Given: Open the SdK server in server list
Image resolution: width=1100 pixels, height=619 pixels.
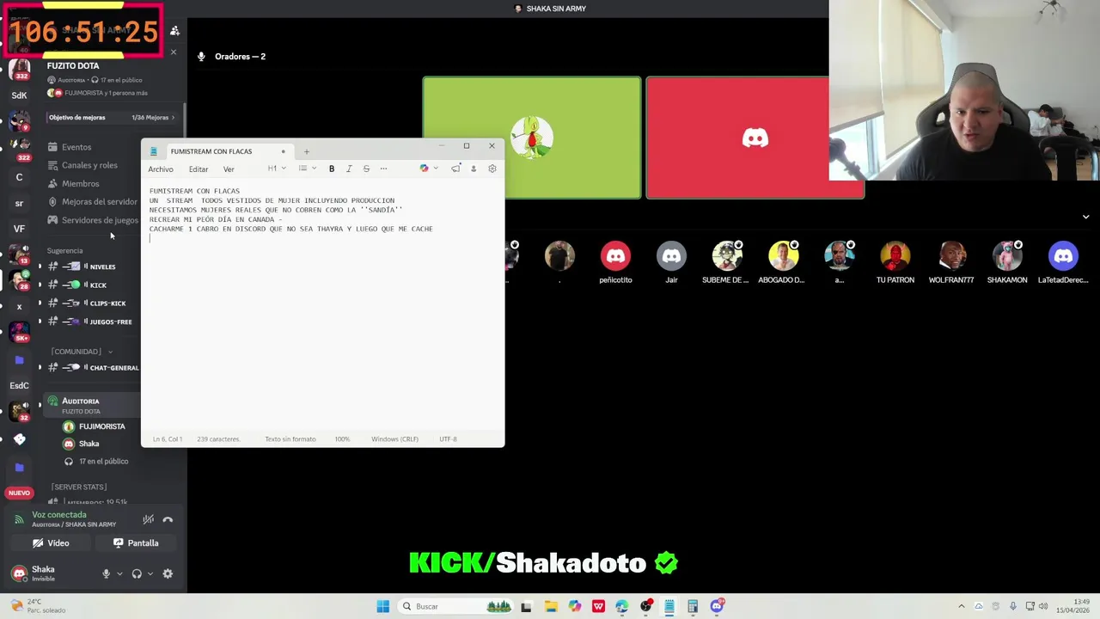Looking at the screenshot, I should [x=19, y=95].
